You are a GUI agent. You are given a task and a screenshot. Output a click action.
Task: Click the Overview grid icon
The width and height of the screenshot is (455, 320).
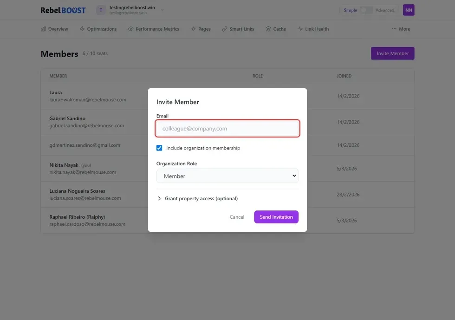(44, 29)
